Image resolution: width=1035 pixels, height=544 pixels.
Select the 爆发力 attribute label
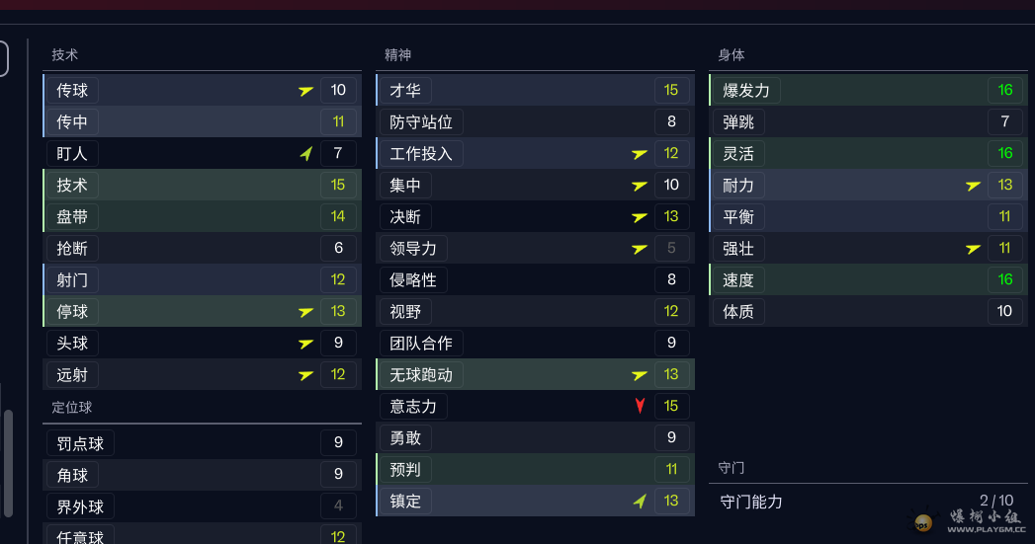click(746, 91)
